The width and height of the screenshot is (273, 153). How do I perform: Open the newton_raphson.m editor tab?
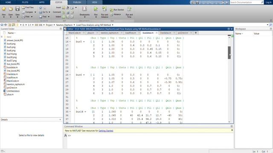[x=110, y=33]
